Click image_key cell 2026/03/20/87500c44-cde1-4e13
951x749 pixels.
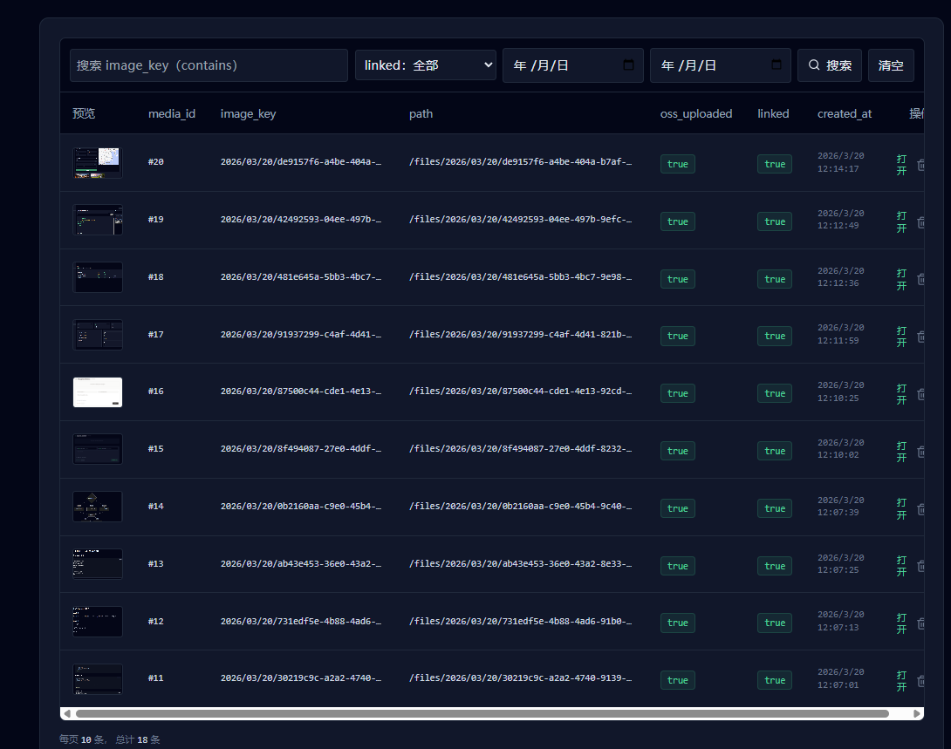click(x=301, y=392)
